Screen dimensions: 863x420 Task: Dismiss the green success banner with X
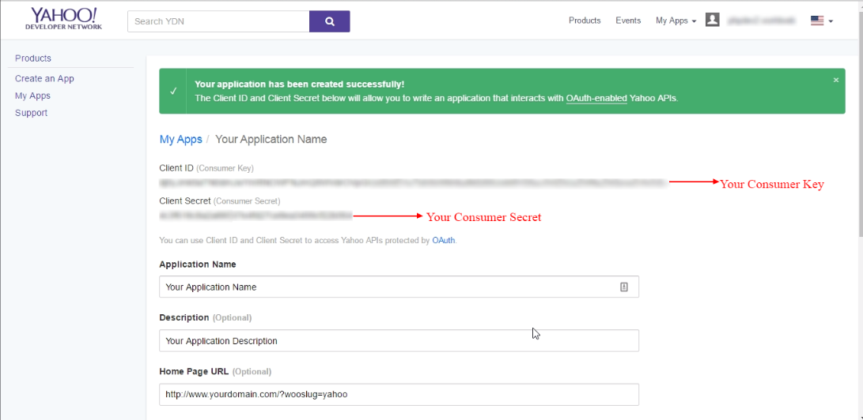pyautogui.click(x=836, y=80)
